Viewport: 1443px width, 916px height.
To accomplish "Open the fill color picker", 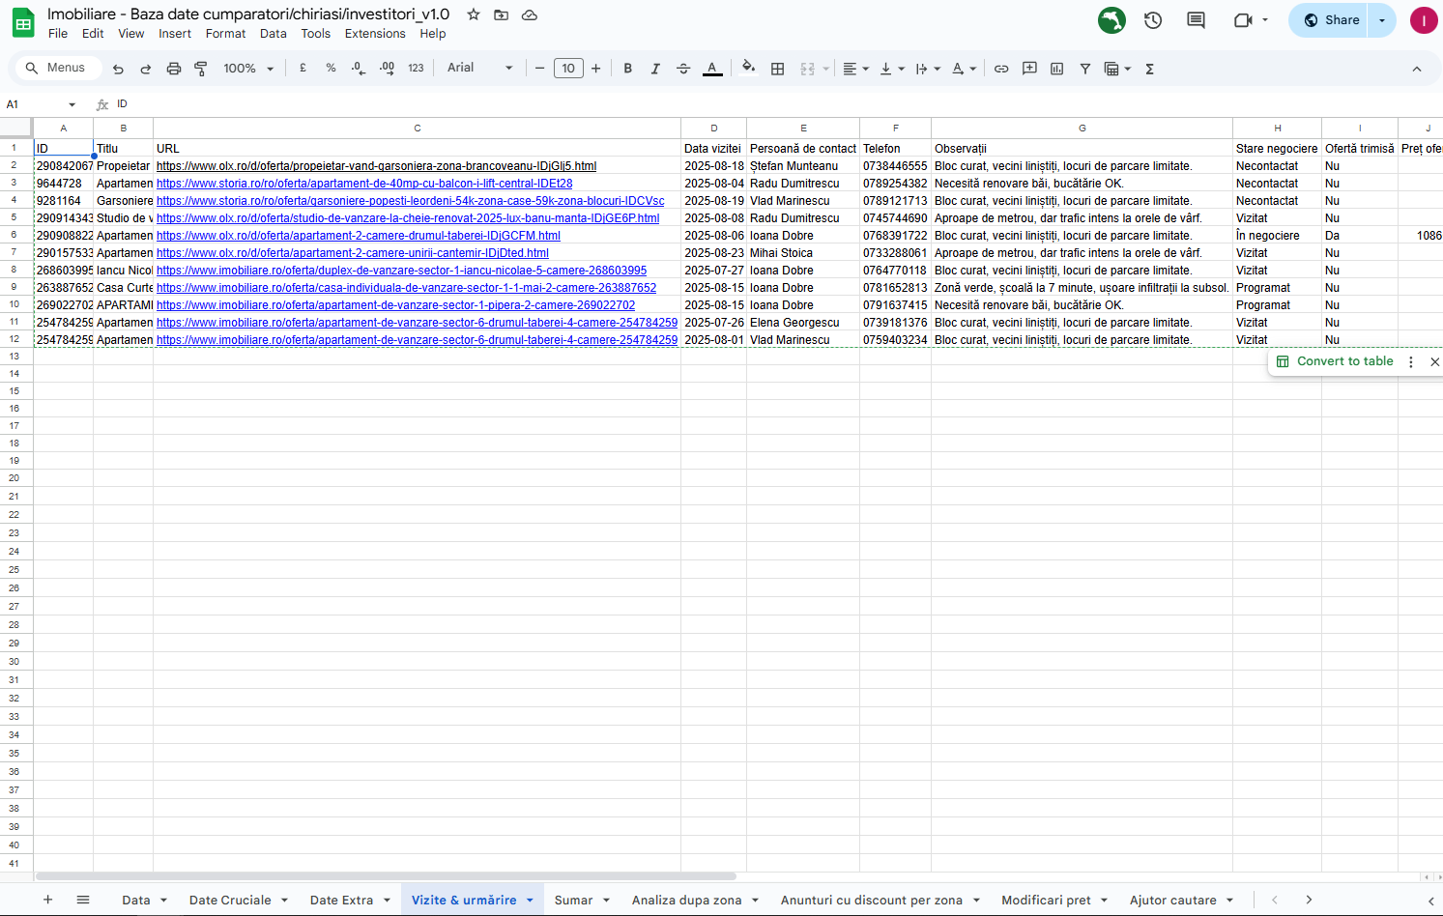I will [747, 69].
